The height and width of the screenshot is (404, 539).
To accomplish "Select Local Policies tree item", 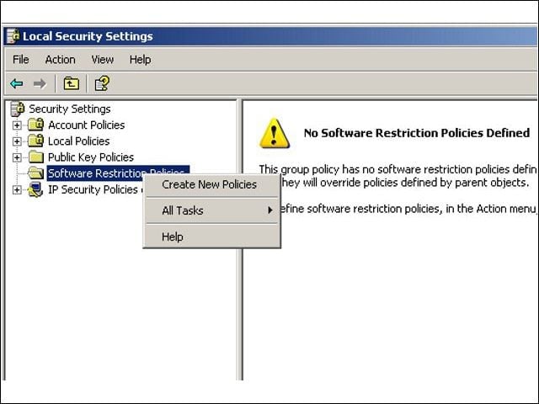I will click(78, 141).
